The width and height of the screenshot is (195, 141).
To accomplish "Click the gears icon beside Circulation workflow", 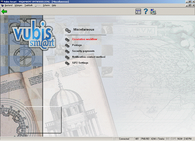I will [67, 40].
